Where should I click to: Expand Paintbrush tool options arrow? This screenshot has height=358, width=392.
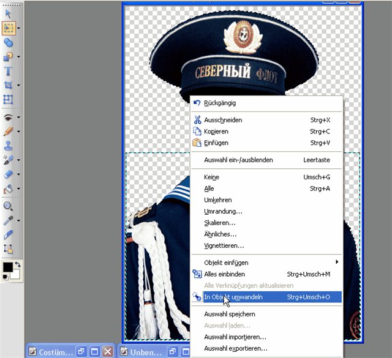(x=19, y=132)
